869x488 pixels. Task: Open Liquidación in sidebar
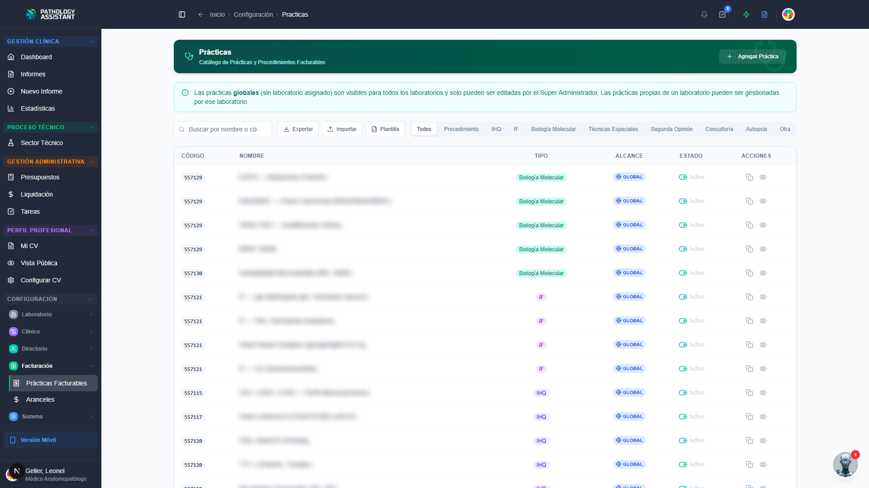51,194
